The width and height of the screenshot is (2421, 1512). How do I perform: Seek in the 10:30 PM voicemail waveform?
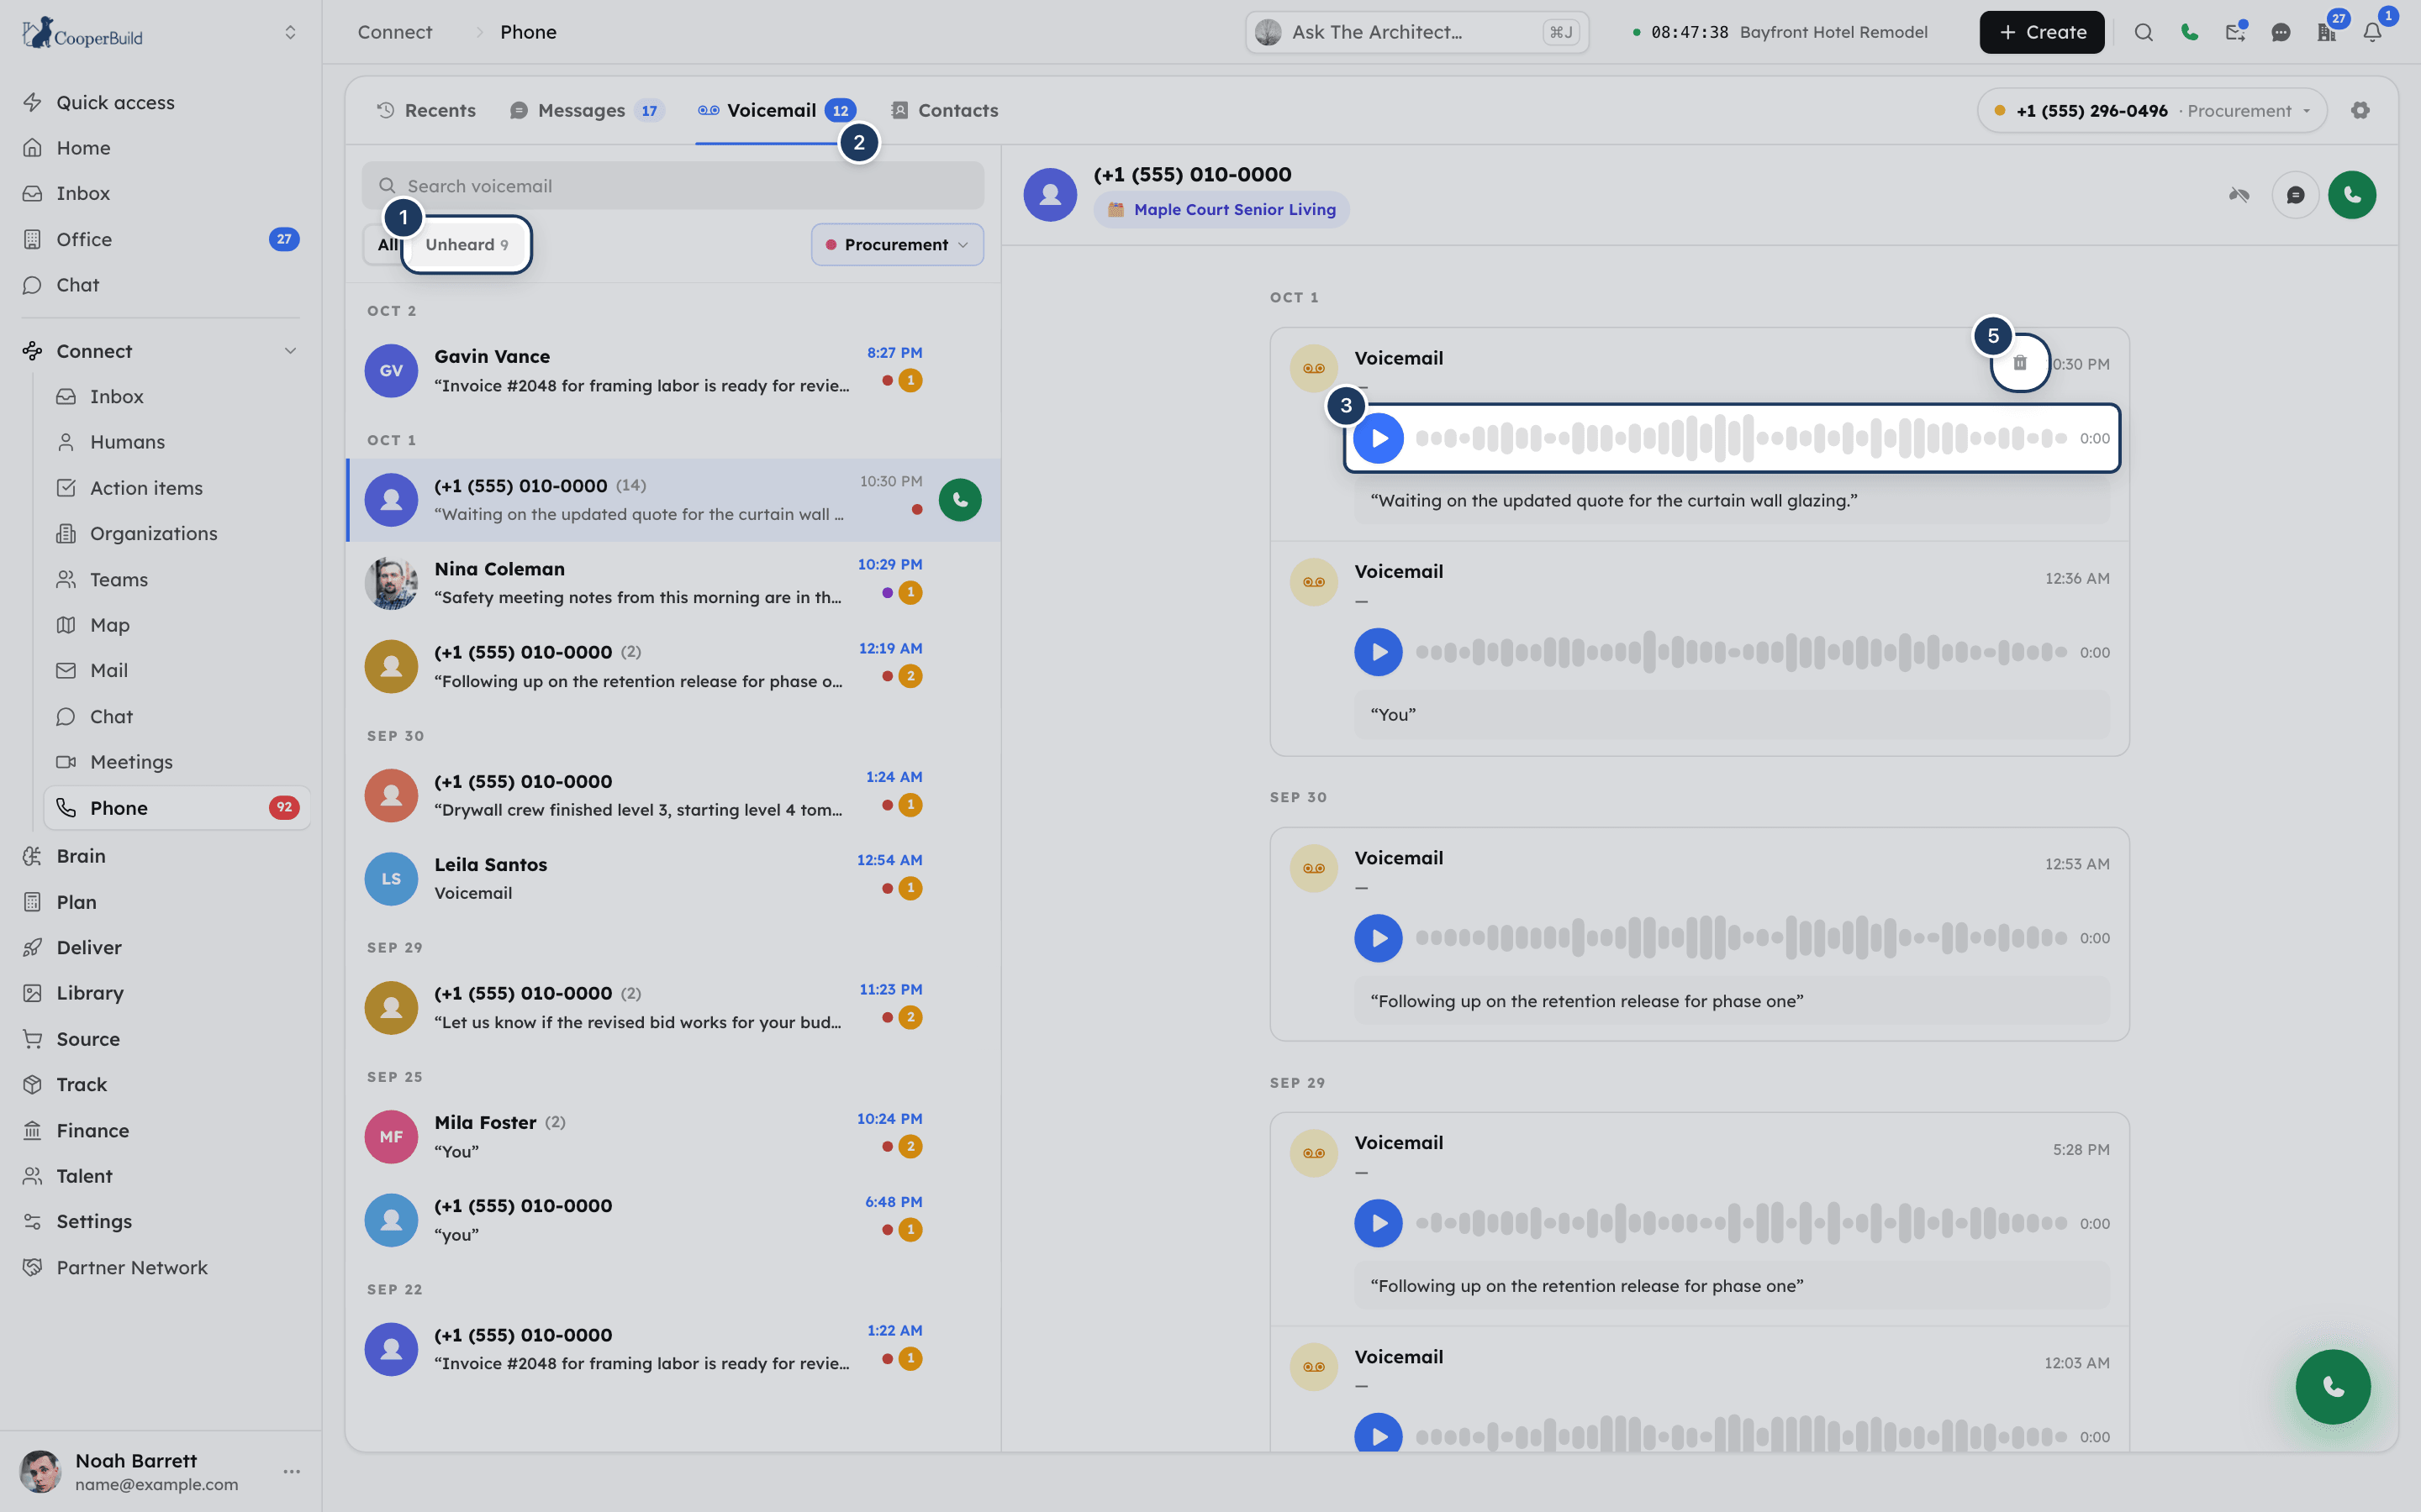coord(1741,438)
